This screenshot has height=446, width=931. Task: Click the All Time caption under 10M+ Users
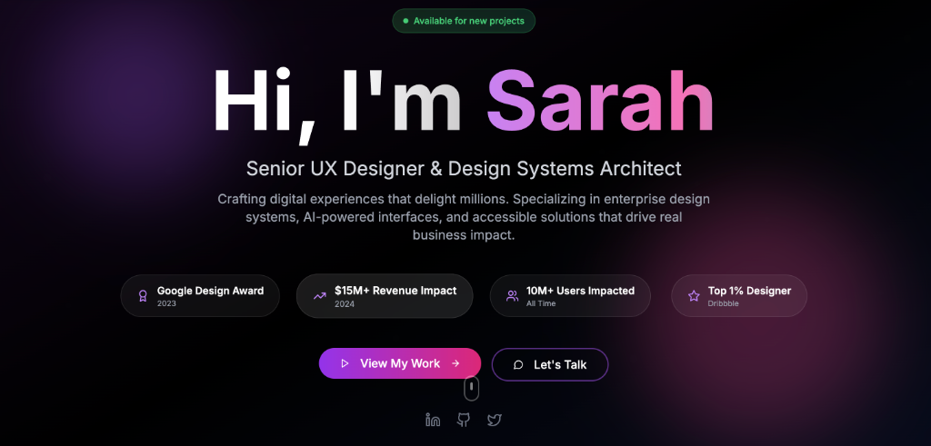coord(541,303)
